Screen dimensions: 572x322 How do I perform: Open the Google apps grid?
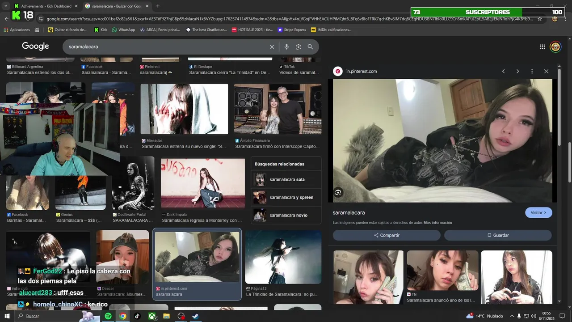tap(542, 47)
